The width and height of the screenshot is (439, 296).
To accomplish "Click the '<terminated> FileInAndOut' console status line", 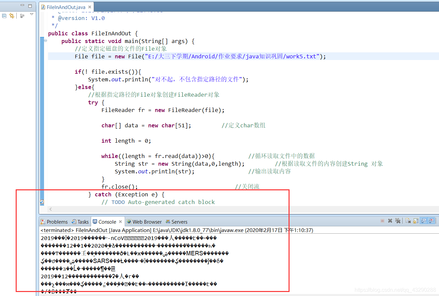I will [177, 230].
